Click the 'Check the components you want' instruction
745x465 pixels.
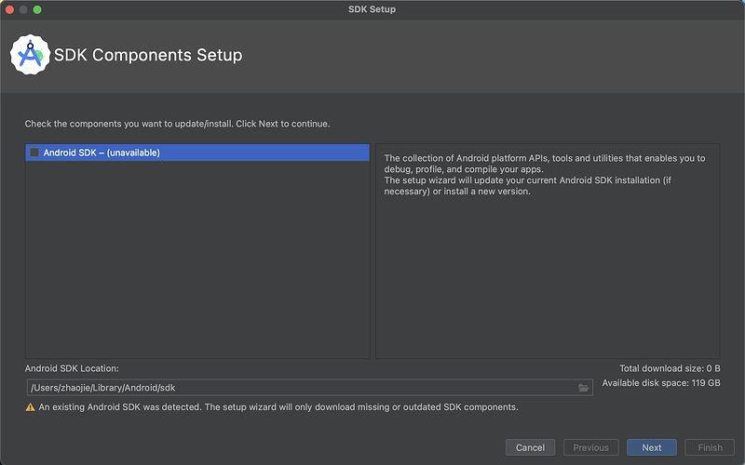point(177,124)
